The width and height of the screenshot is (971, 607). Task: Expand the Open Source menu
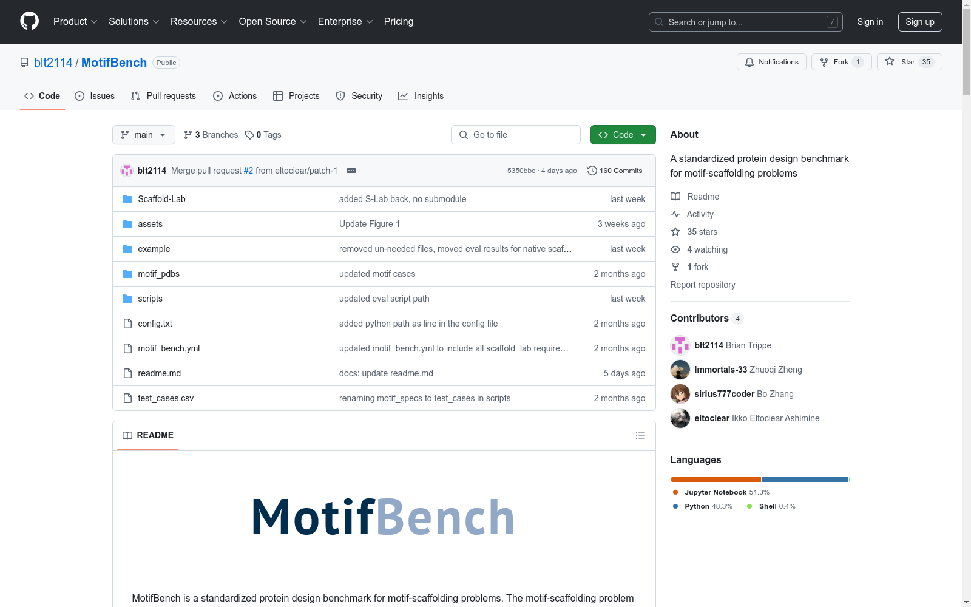[x=273, y=21]
